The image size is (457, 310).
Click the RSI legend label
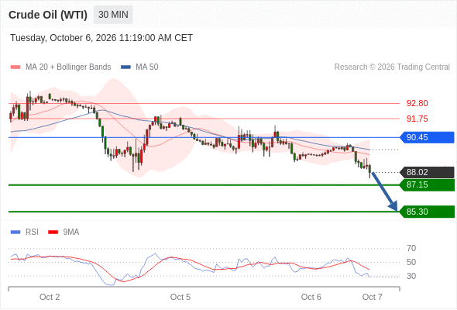coord(32,232)
